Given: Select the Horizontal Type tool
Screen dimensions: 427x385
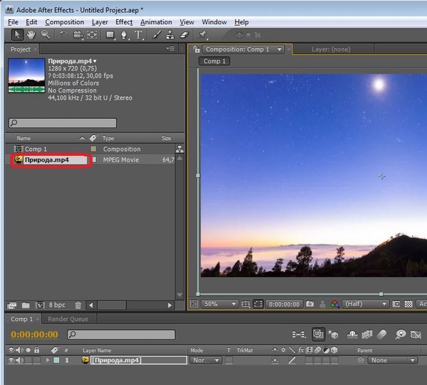Looking at the screenshot, I should point(139,34).
